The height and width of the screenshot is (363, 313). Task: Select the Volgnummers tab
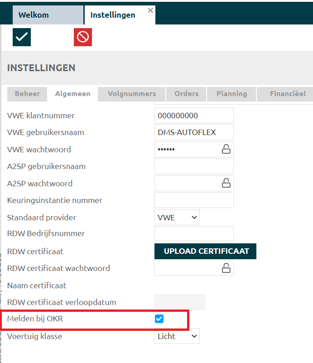coord(132,94)
